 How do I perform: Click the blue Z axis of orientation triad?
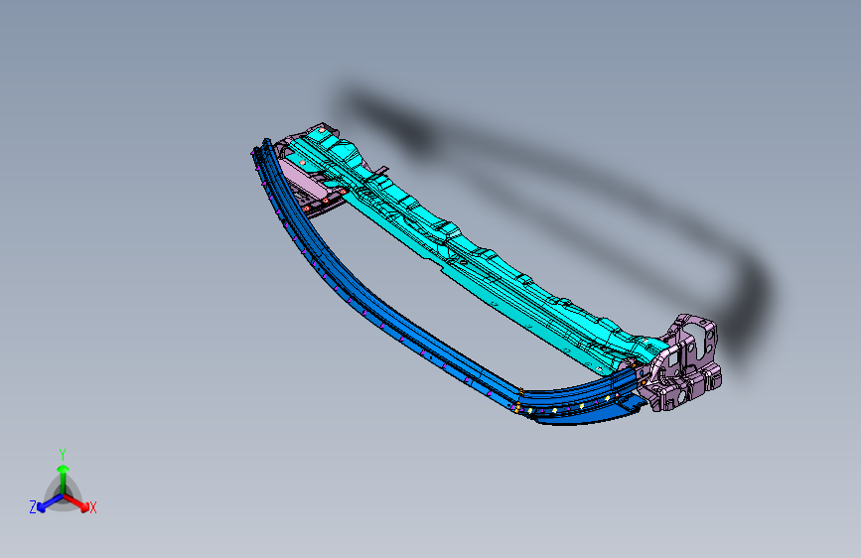(x=50, y=503)
